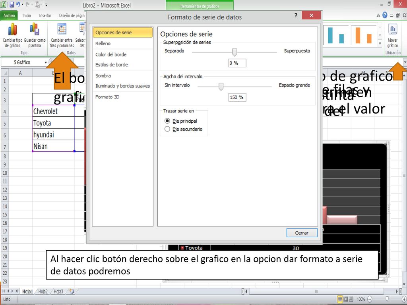Select Color del borde in dialog list
Screen dimensions: 407x305
122,54
